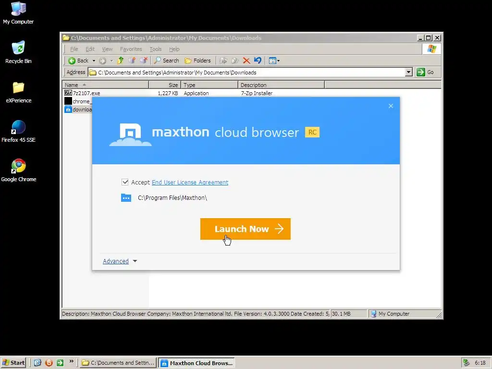
Task: Open the Firefox 45 SSE desktop shortcut
Action: coord(18,132)
